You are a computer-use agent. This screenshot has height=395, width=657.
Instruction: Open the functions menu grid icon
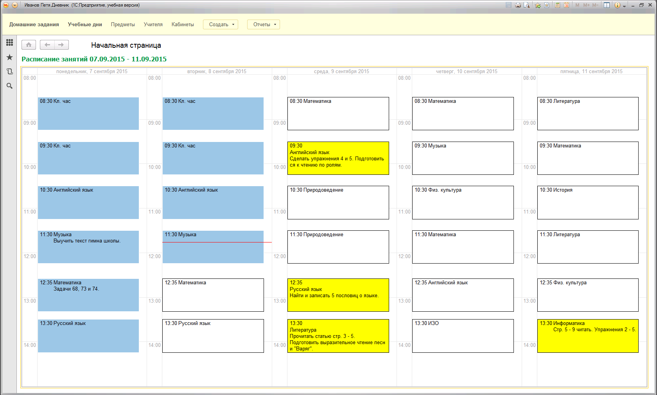point(9,42)
